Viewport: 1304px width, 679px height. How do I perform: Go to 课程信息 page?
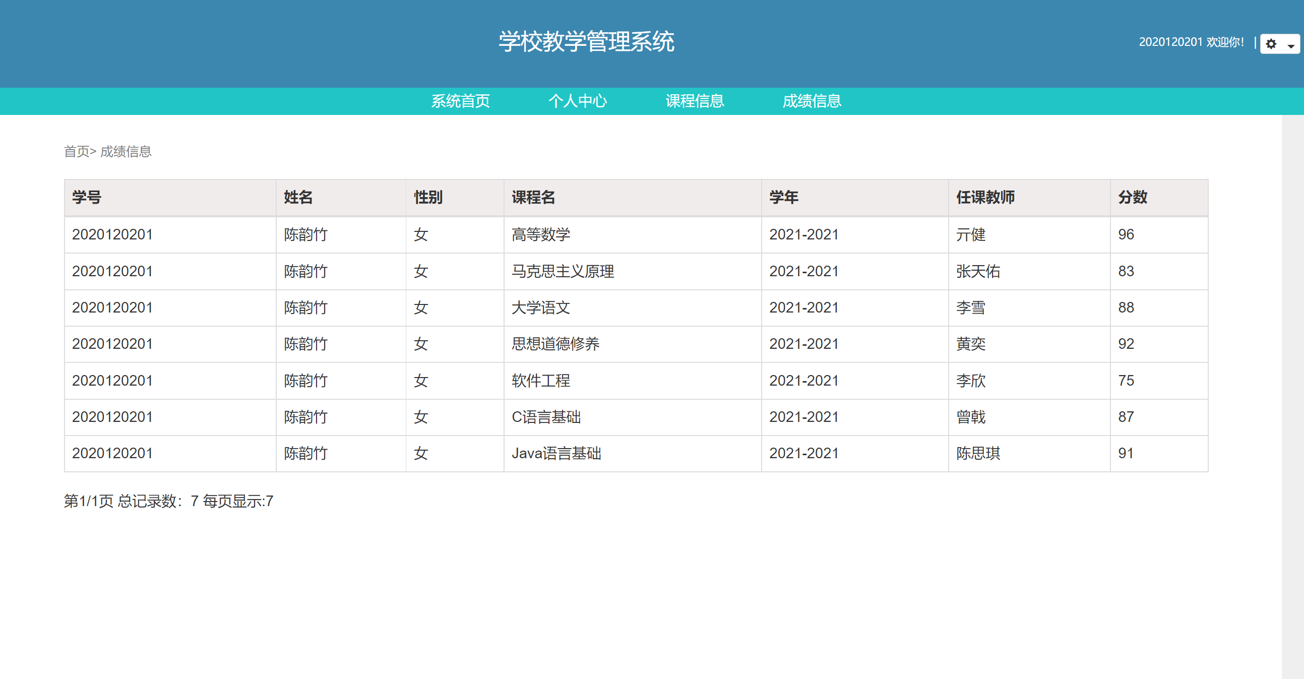[x=695, y=101]
